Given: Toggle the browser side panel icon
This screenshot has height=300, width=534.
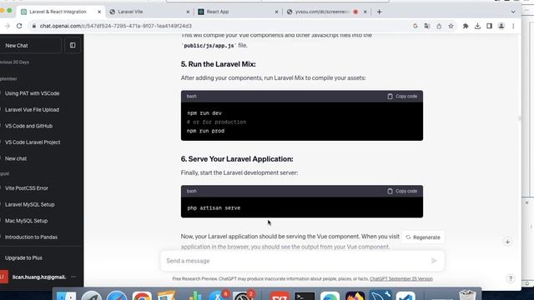Looking at the screenshot, I should [490, 26].
